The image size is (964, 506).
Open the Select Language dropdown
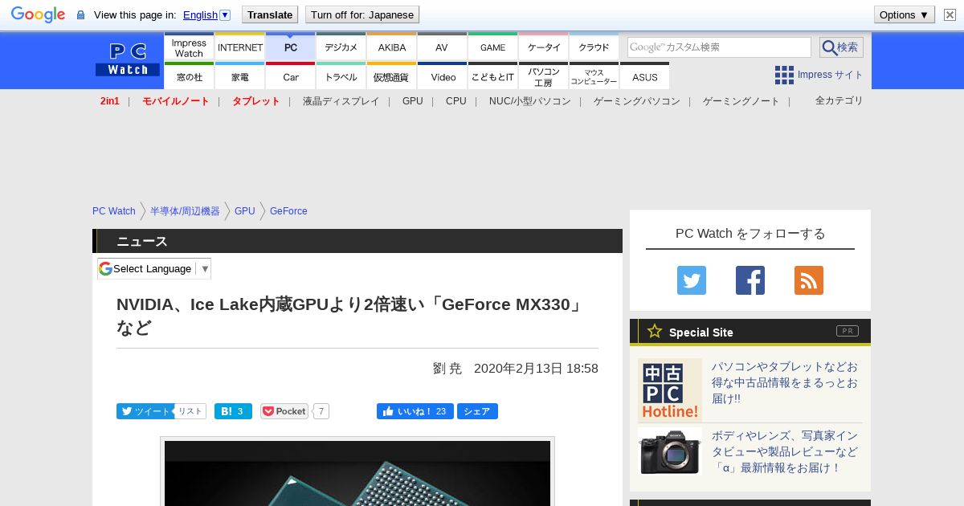pos(154,268)
